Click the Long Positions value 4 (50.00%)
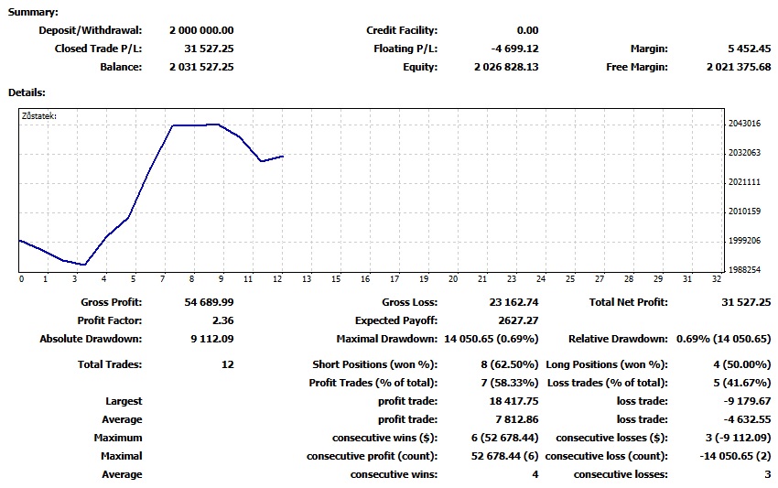The width and height of the screenshot is (778, 488). click(x=742, y=365)
